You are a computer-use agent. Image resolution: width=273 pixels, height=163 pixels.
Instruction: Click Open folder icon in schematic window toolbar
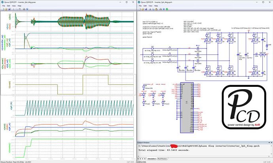coord(143,10)
